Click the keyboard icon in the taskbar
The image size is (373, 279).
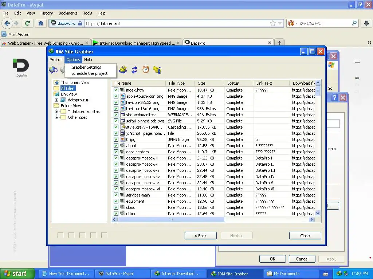pos(326,274)
